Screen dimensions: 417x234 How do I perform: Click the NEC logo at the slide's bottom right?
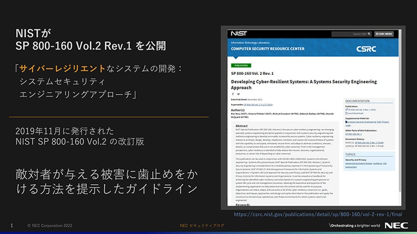[x=396, y=226]
